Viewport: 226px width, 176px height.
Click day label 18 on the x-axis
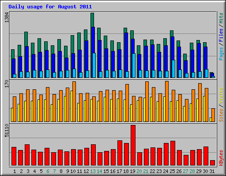click(126, 171)
